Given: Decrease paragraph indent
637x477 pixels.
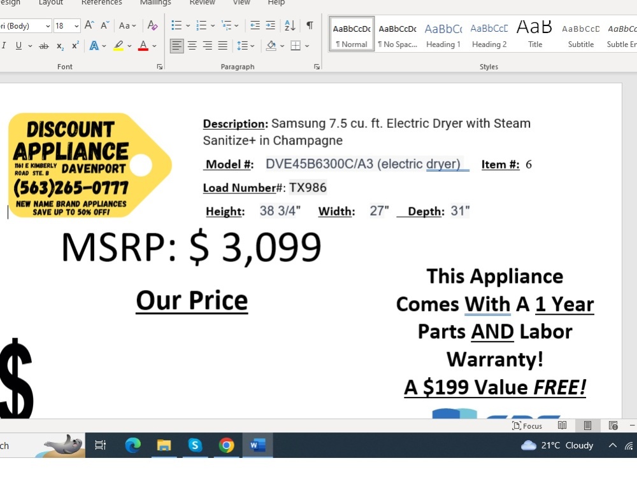Looking at the screenshot, I should pyautogui.click(x=255, y=25).
